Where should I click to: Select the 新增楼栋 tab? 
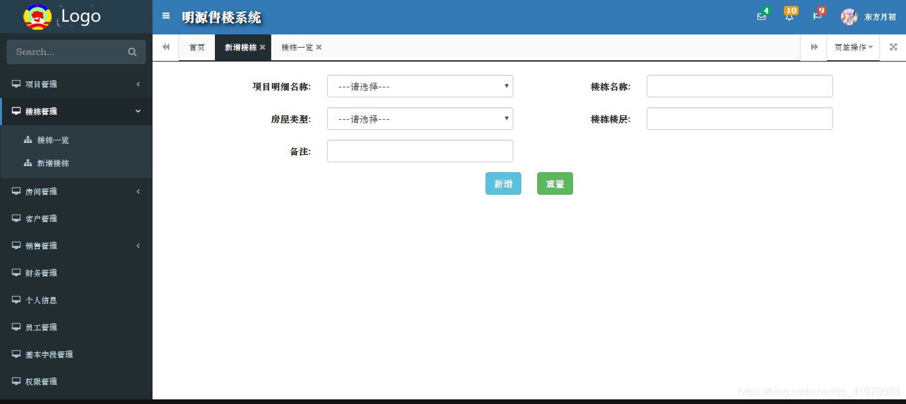tap(240, 48)
